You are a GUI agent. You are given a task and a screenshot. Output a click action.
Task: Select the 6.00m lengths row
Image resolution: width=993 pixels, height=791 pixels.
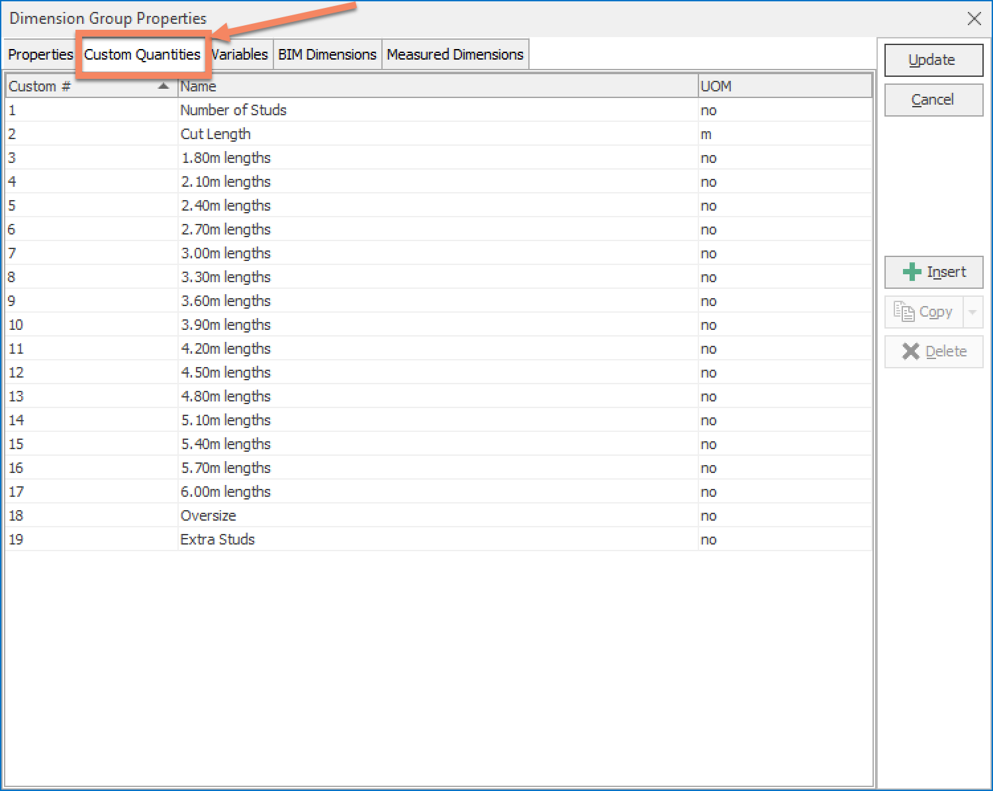pyautogui.click(x=439, y=492)
